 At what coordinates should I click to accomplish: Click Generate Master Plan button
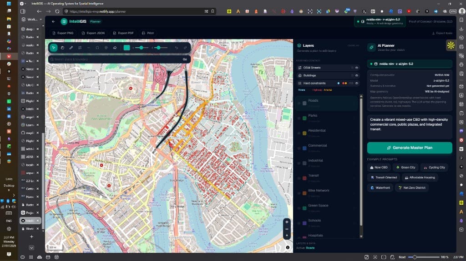click(410, 148)
